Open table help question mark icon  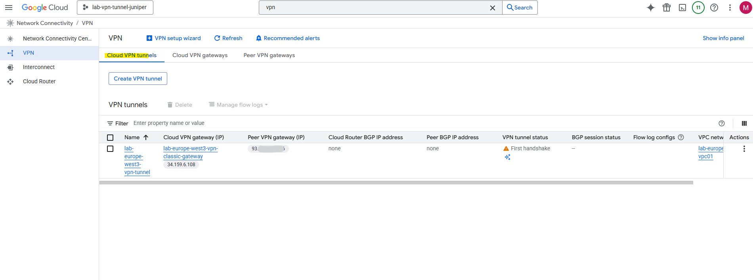722,123
